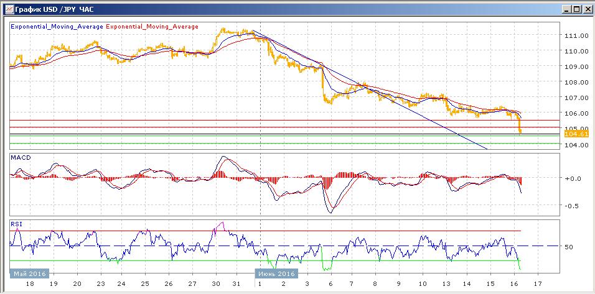Click the orange 104.61 current price tag
Viewport: 595px width, 294px height.
(x=576, y=134)
